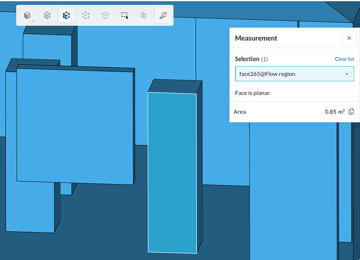Select the large square panel front face

(75, 126)
